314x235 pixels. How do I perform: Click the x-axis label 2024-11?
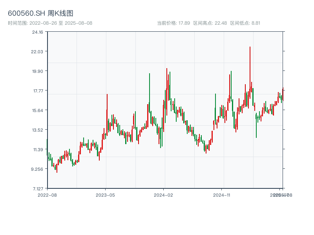coord(221,195)
